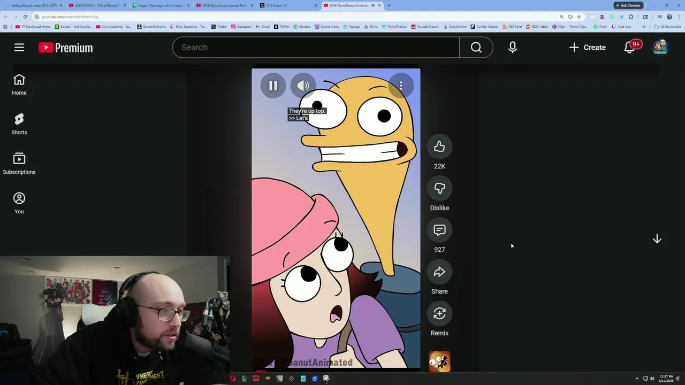This screenshot has height=385, width=685.
Task: Share this Short
Action: tap(439, 272)
